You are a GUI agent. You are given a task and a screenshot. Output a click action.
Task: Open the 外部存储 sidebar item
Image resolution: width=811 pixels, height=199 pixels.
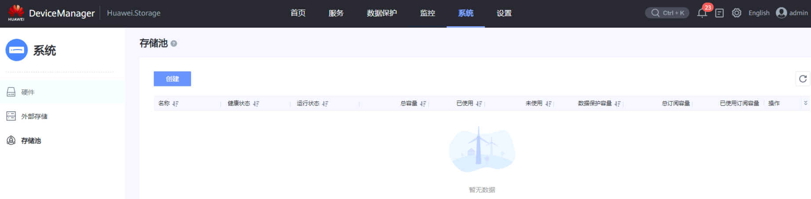click(34, 116)
